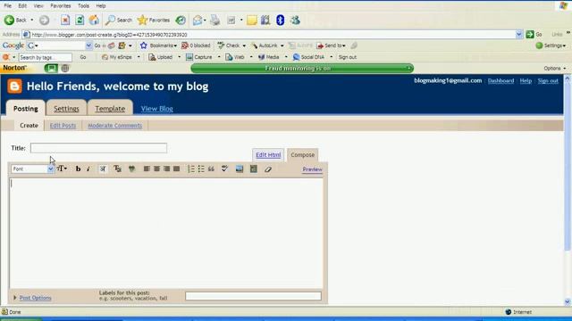Click the Preview link in editor
The width and height of the screenshot is (572, 321).
(312, 169)
